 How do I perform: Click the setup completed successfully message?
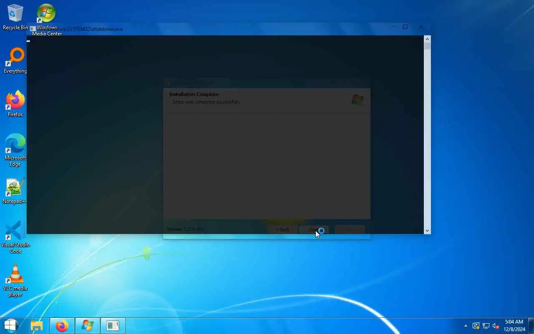coord(206,102)
